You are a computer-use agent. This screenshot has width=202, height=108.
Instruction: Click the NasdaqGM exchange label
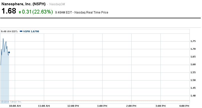click(56, 4)
